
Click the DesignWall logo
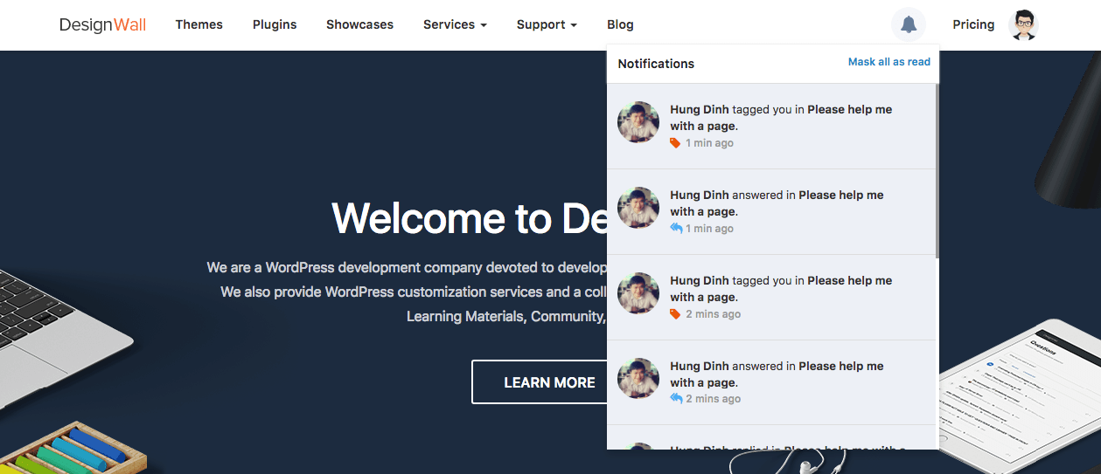(x=102, y=24)
